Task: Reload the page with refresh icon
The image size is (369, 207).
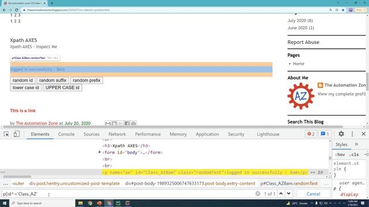Action: pos(17,10)
